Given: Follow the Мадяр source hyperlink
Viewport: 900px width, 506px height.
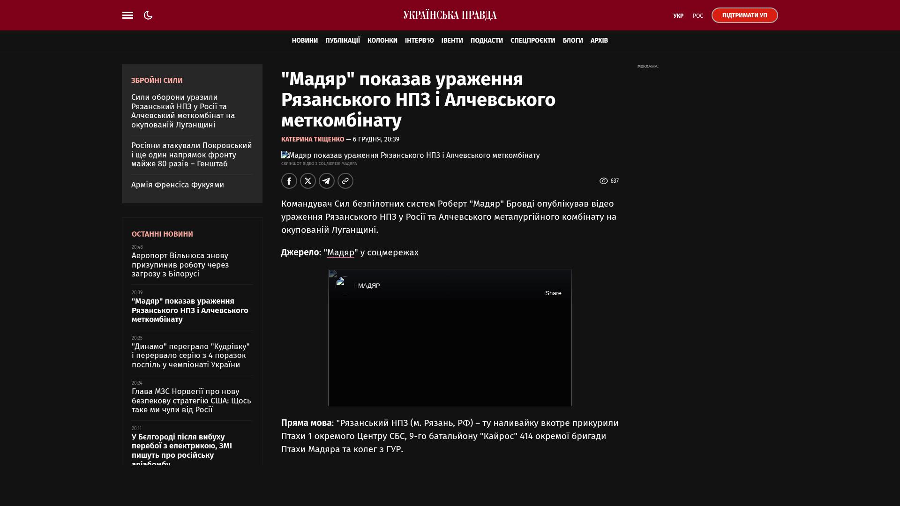Looking at the screenshot, I should coord(341,253).
